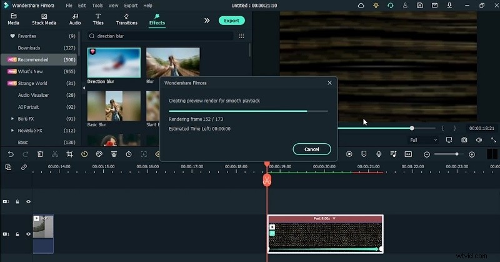The image size is (500, 262).
Task: Open the Stock Media tab
Action: 44,19
